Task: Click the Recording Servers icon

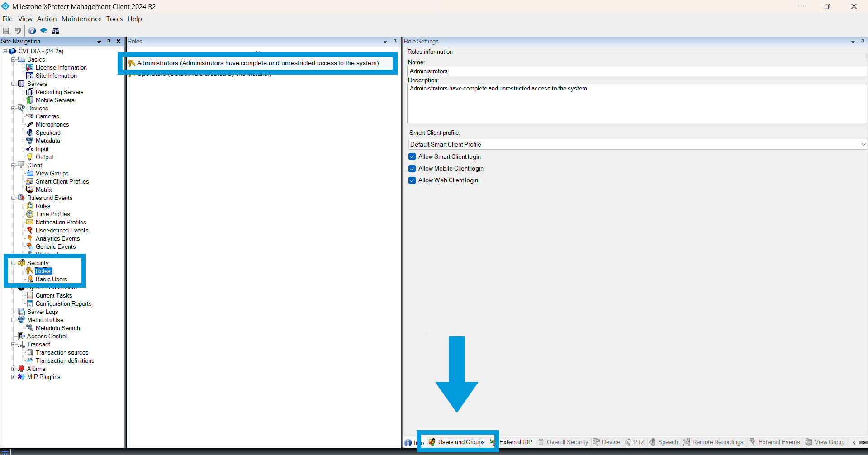Action: (30, 92)
